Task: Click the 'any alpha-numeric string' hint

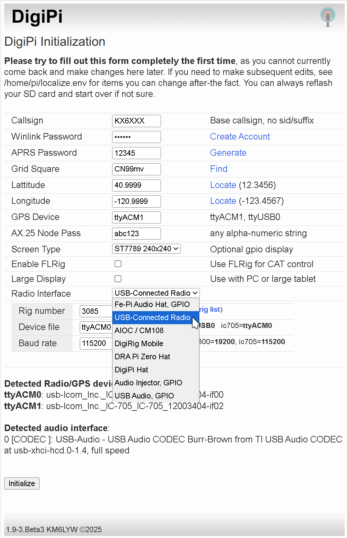Action: 258,233
